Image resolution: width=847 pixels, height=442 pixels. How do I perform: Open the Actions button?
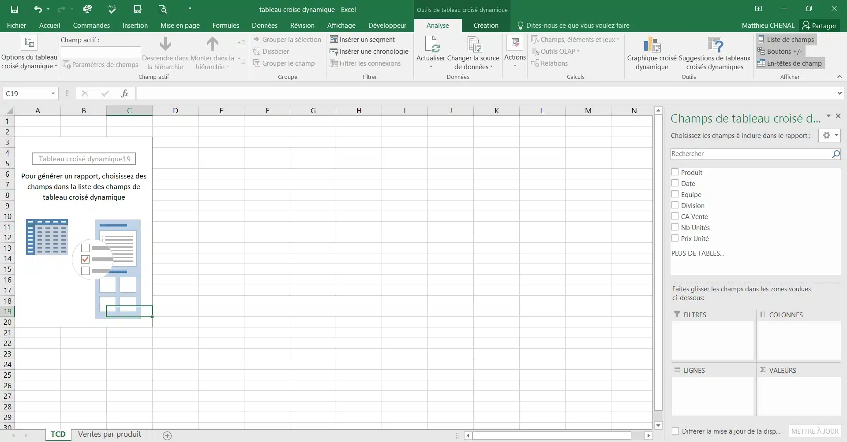coord(515,51)
